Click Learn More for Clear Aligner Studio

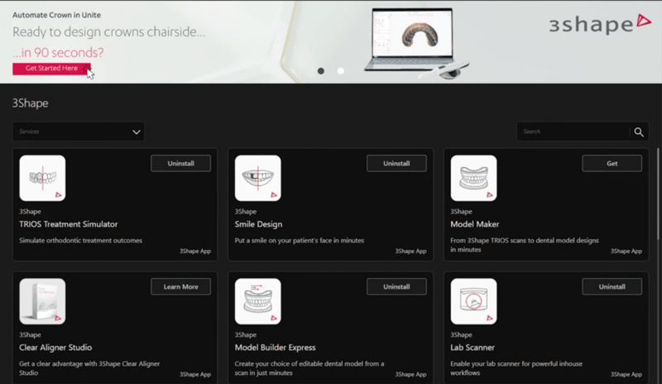coord(180,287)
